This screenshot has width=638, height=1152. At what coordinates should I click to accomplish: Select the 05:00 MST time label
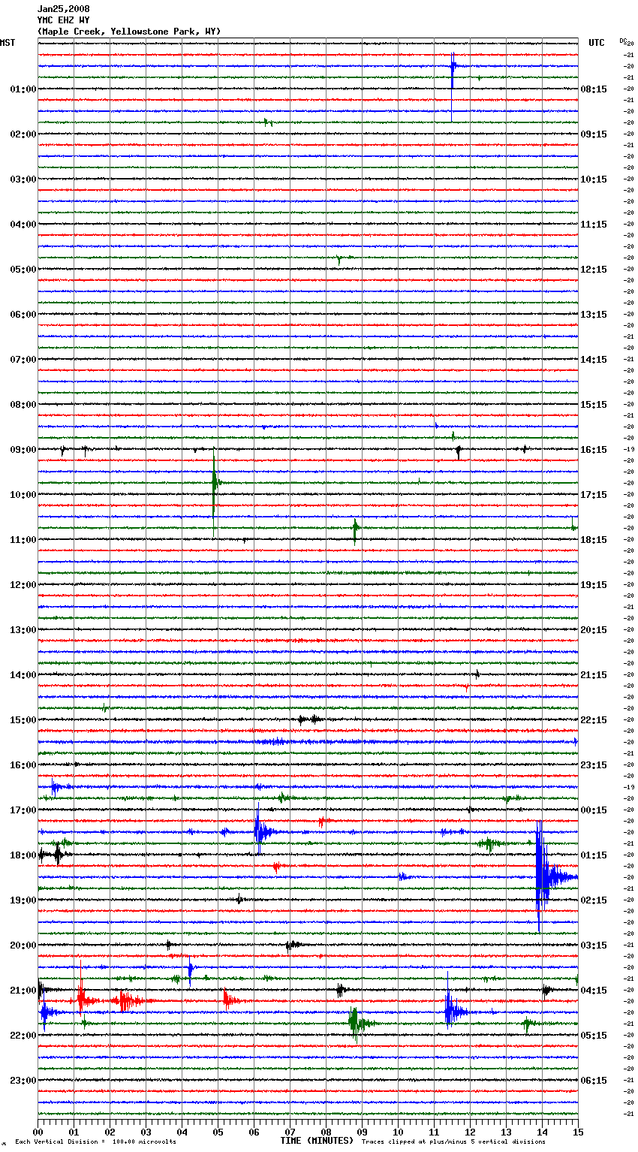click(23, 270)
